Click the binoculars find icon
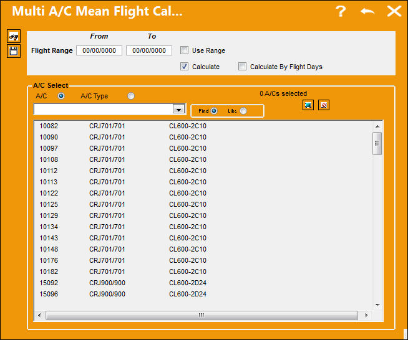 coord(14,36)
